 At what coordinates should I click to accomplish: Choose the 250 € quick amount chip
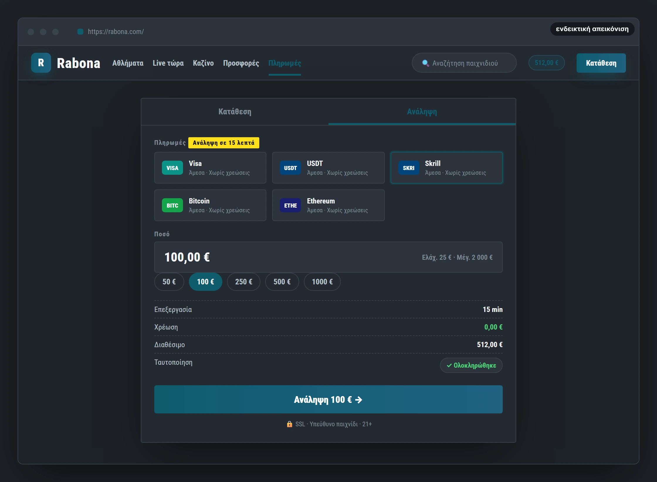[x=244, y=282]
